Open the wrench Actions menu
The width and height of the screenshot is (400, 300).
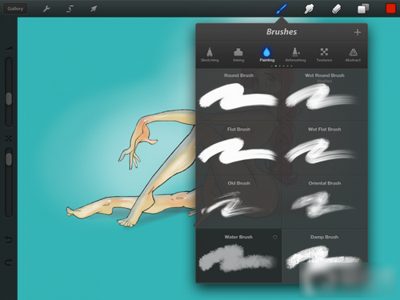coord(46,9)
